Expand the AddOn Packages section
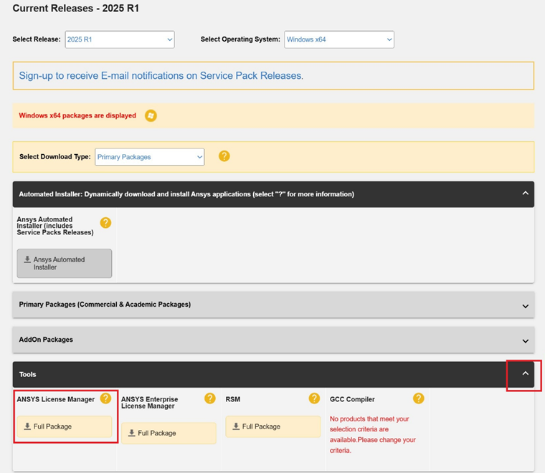Viewport: 545px width, 473px height. pos(525,340)
